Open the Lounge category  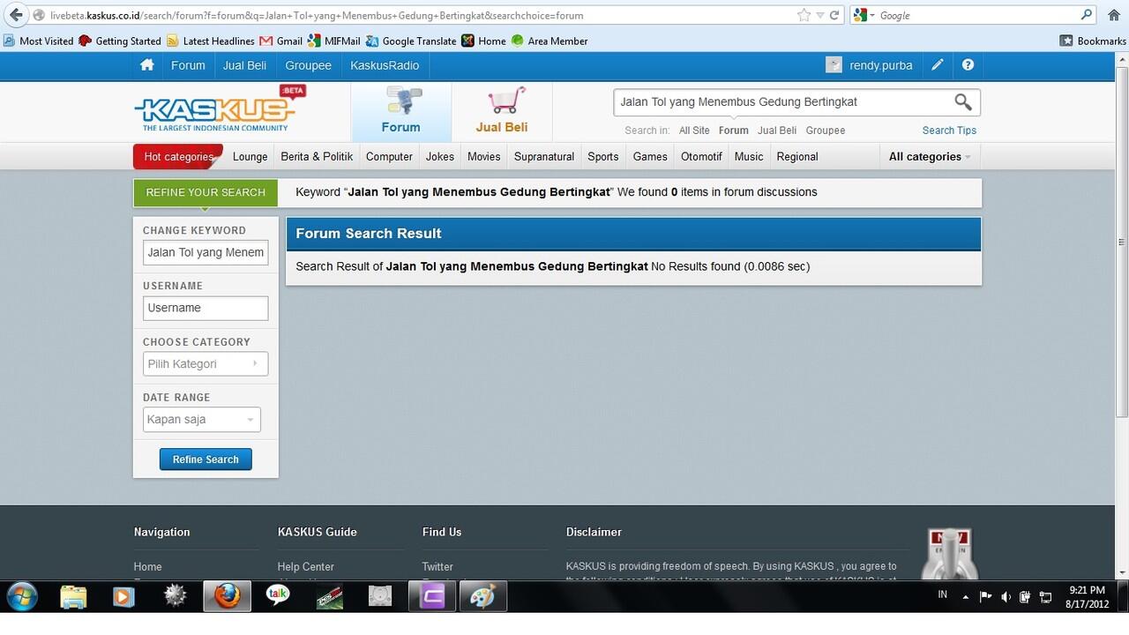(x=250, y=157)
